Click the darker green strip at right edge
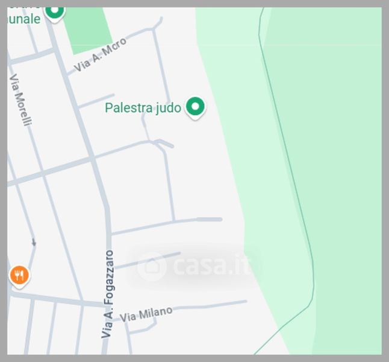This screenshot has width=389, height=362. pyautogui.click(x=347, y=174)
